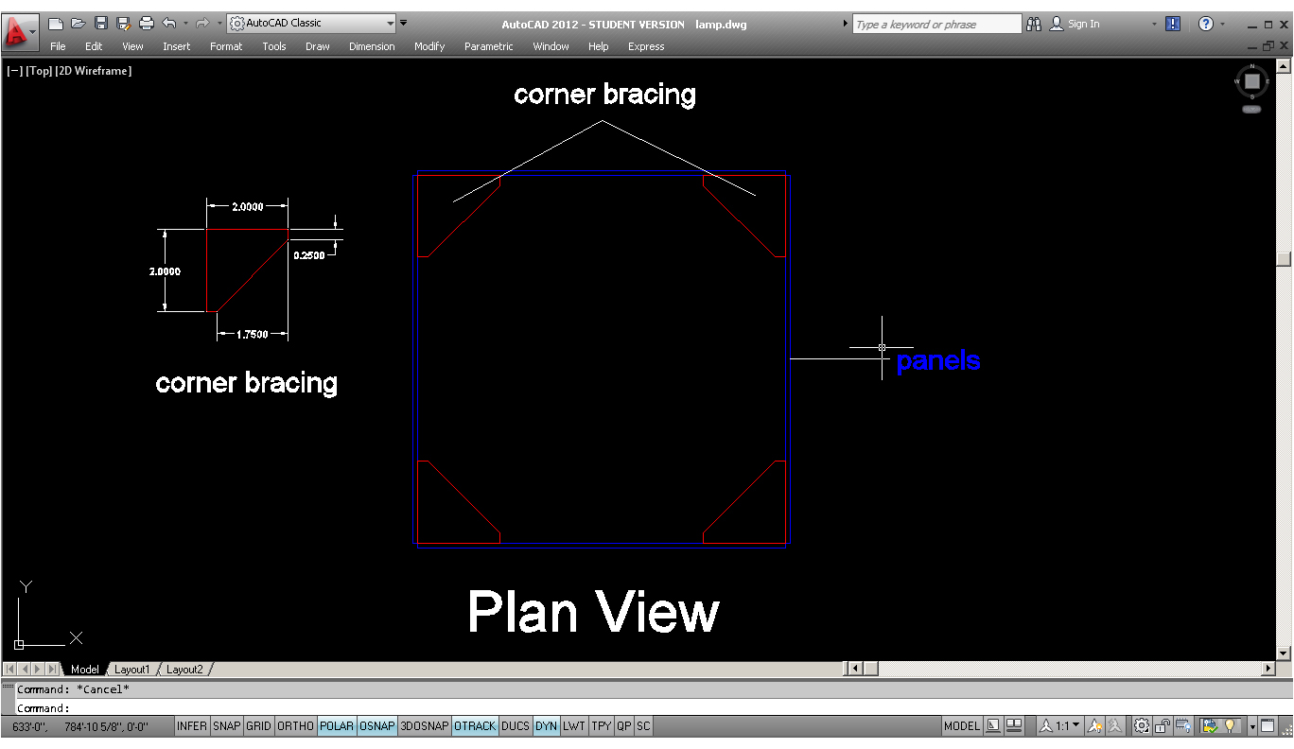Expand the Undo history dropdown arrow
The image size is (1294, 749).
pyautogui.click(x=184, y=24)
